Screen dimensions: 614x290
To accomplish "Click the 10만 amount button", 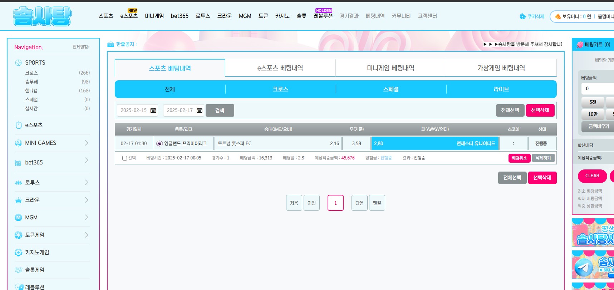I will [593, 115].
